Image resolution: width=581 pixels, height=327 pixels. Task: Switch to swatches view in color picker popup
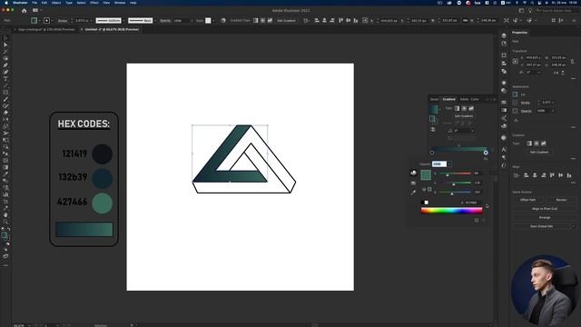(413, 183)
